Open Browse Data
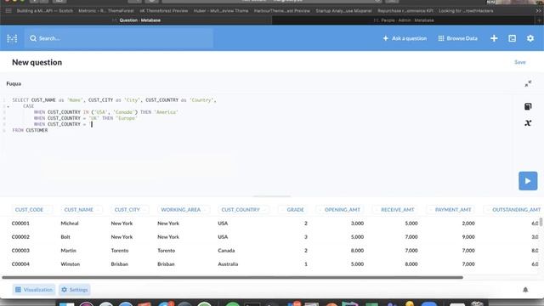544x306 pixels. 457,38
